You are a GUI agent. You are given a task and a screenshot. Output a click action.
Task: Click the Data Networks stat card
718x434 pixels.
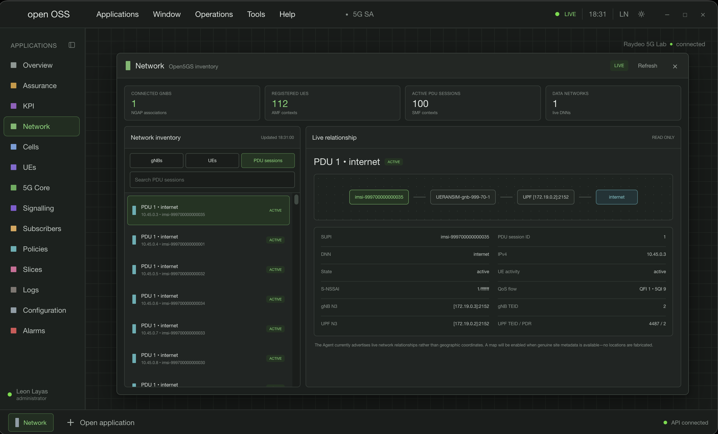613,103
